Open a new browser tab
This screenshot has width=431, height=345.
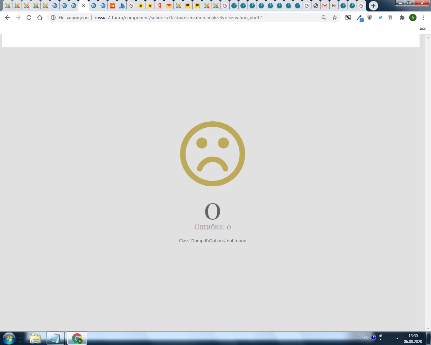click(x=373, y=6)
